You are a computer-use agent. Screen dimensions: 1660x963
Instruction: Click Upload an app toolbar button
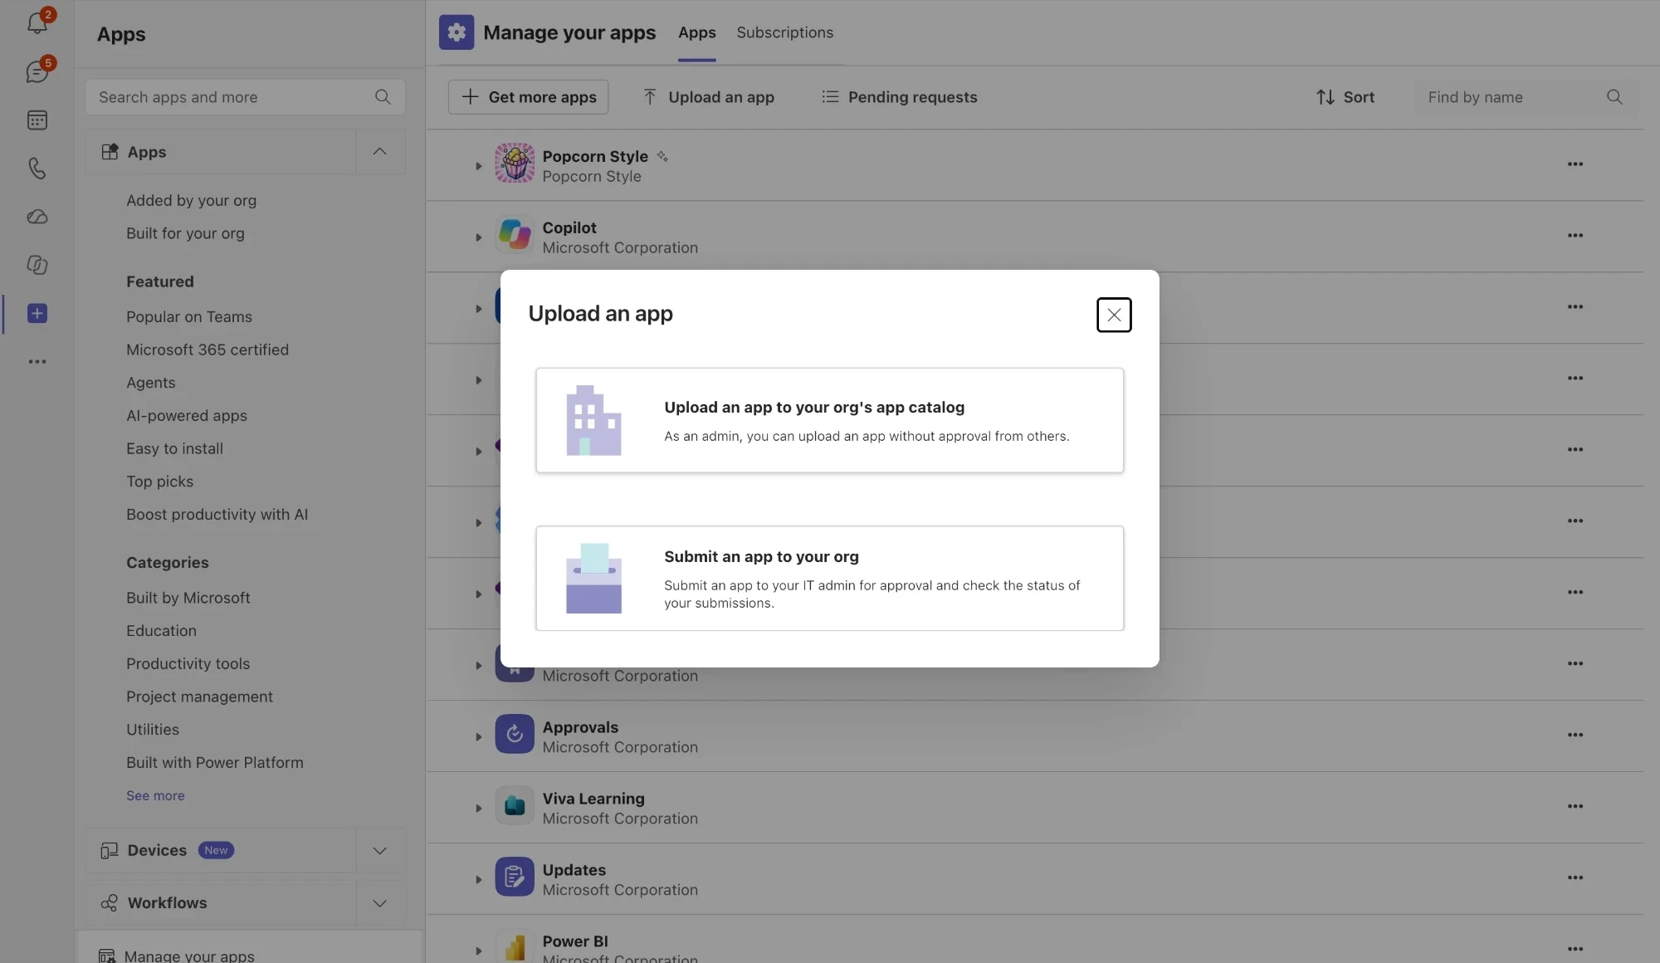pos(708,97)
